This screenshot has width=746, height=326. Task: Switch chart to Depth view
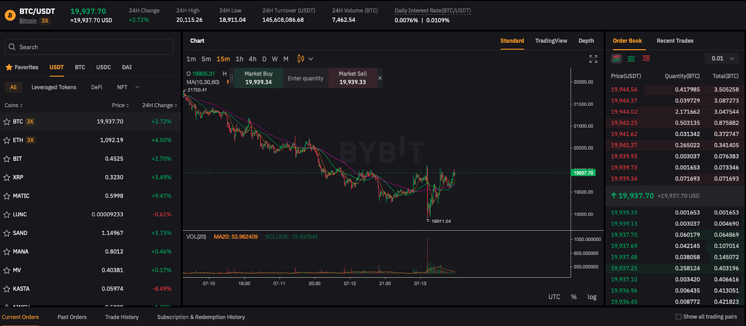[x=586, y=41]
